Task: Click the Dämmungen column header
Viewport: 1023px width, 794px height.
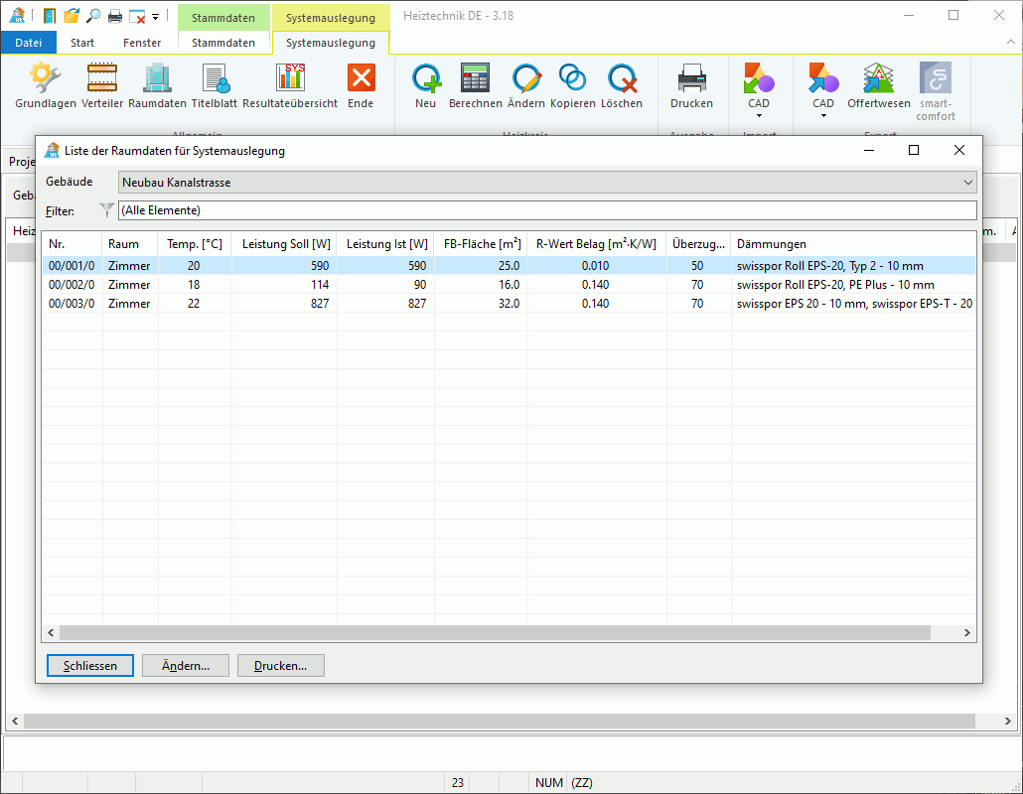Action: click(853, 244)
